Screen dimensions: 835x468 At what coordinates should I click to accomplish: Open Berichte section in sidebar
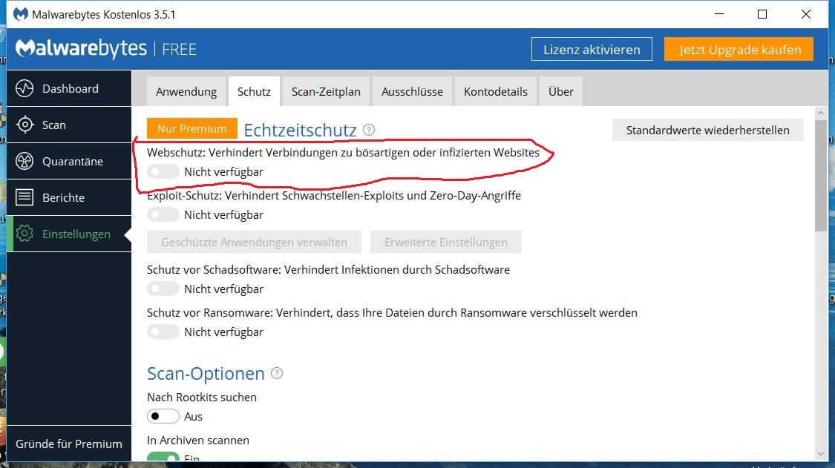(x=69, y=197)
